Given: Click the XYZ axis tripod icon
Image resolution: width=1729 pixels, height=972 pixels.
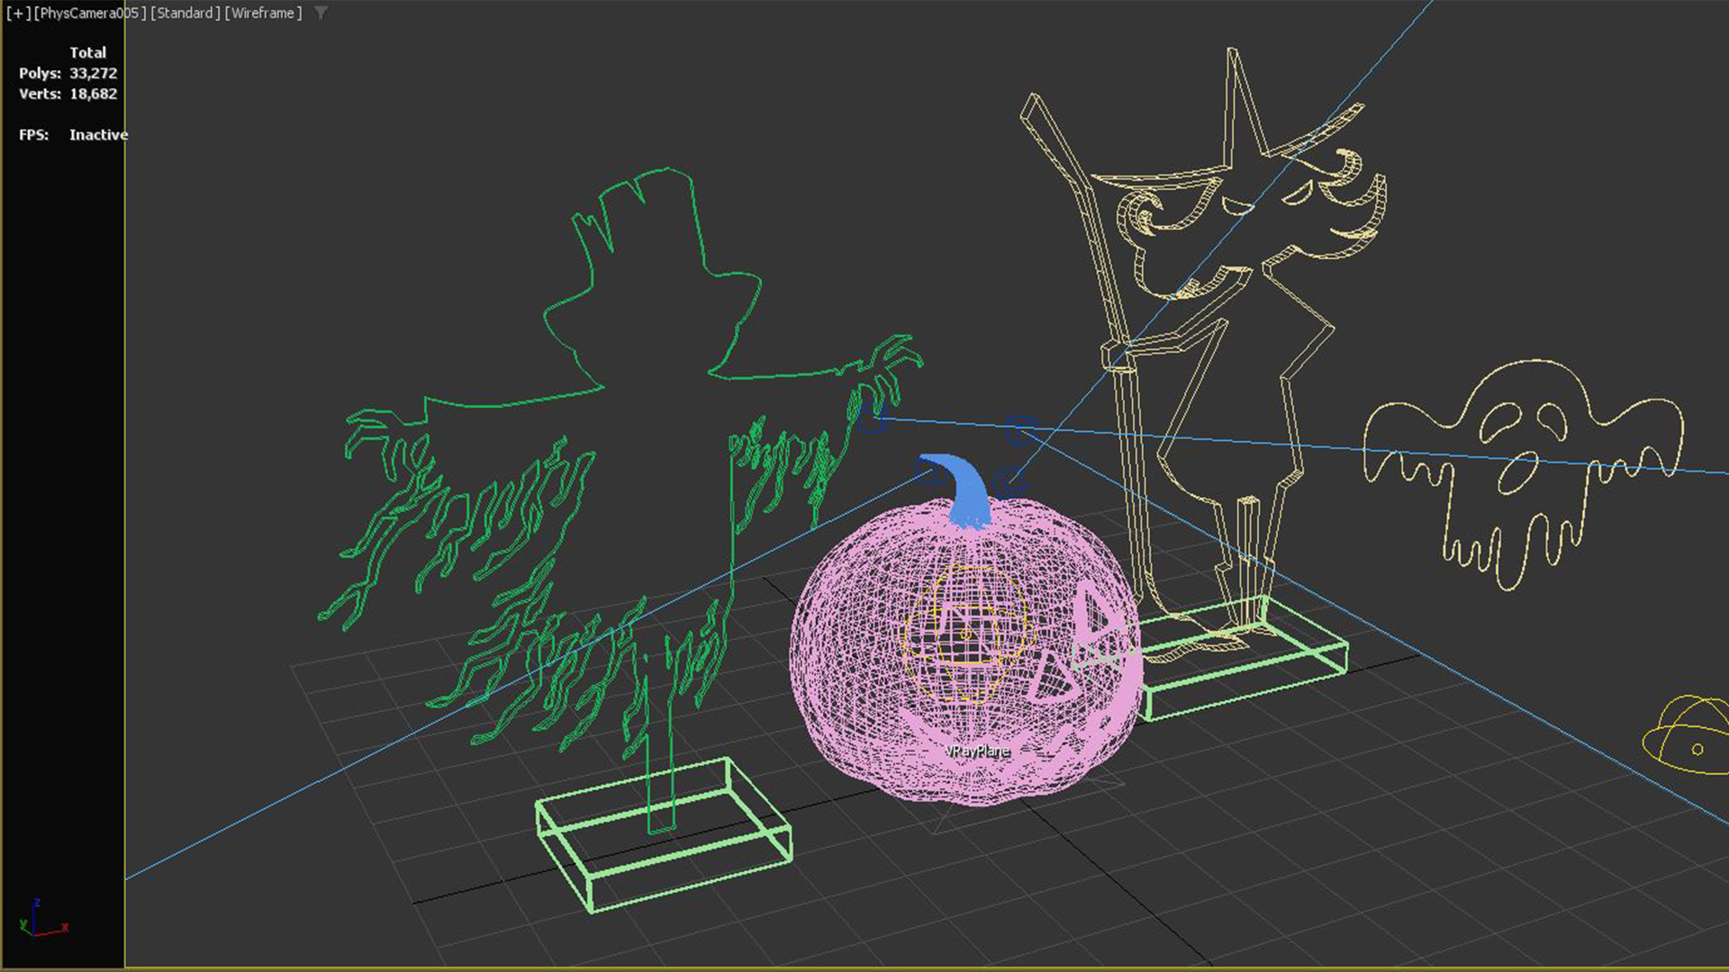Looking at the screenshot, I should pyautogui.click(x=36, y=922).
